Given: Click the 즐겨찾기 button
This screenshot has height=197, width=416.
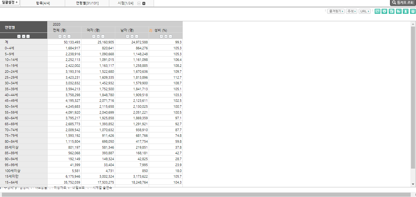Looking at the screenshot, I should 336,11.
